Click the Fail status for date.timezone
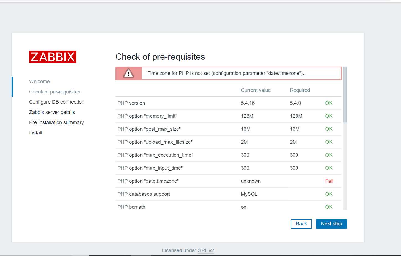The width and height of the screenshot is (401, 256). coord(329,181)
